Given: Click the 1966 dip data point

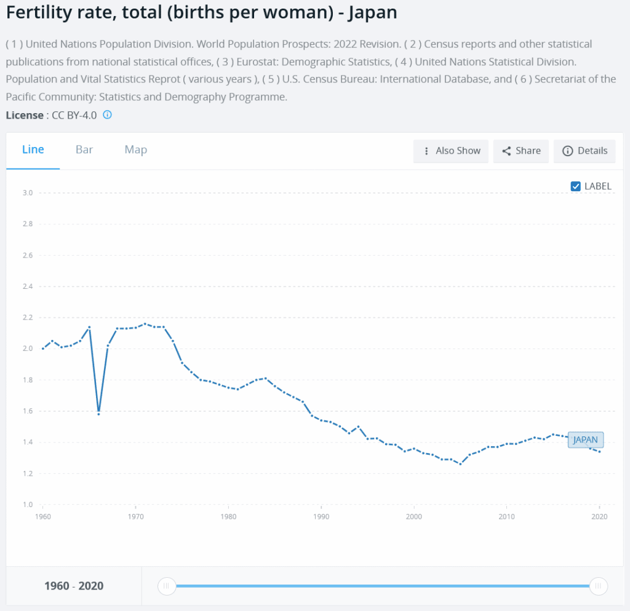Looking at the screenshot, I should [98, 414].
